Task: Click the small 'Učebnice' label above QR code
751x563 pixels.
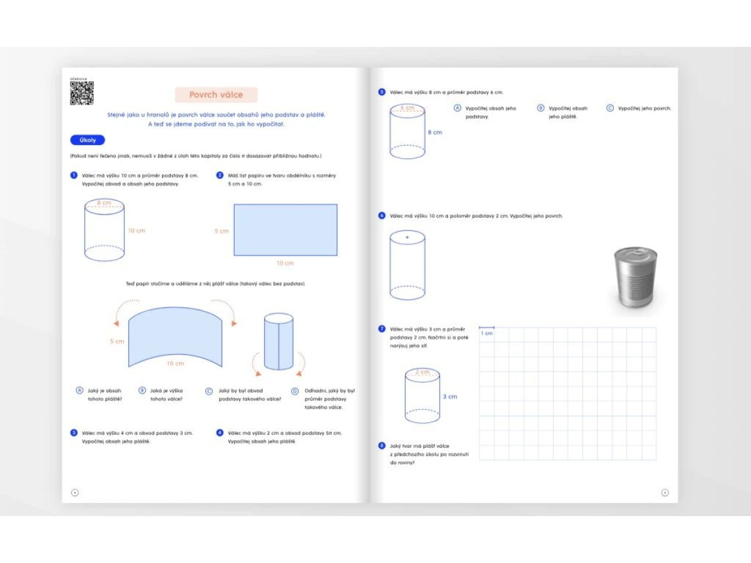Action: coord(78,79)
